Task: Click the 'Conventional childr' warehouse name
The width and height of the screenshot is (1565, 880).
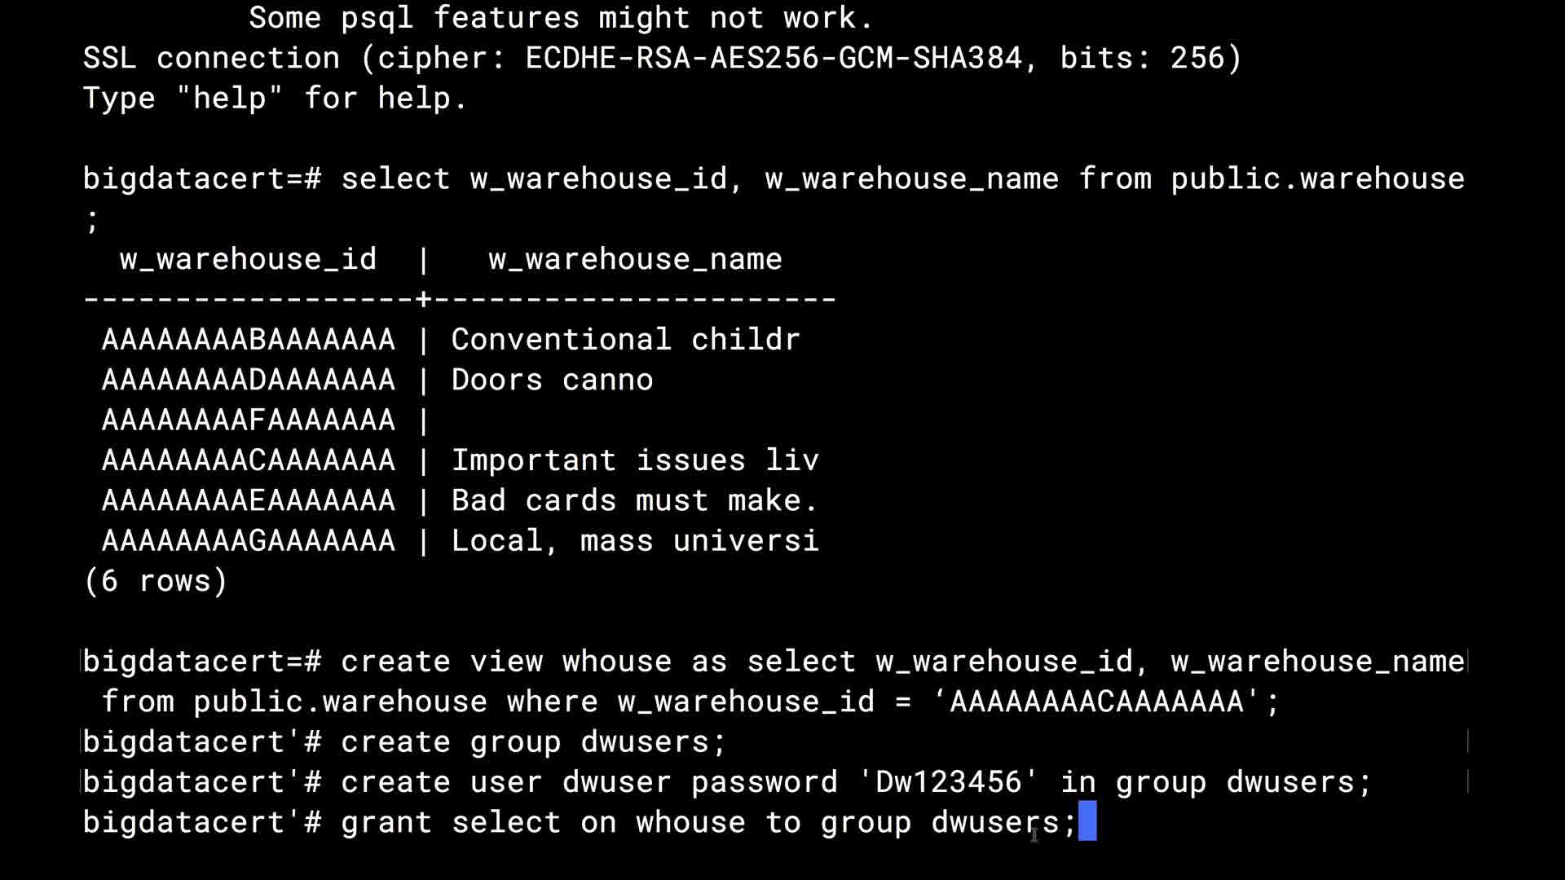Action: pos(625,339)
